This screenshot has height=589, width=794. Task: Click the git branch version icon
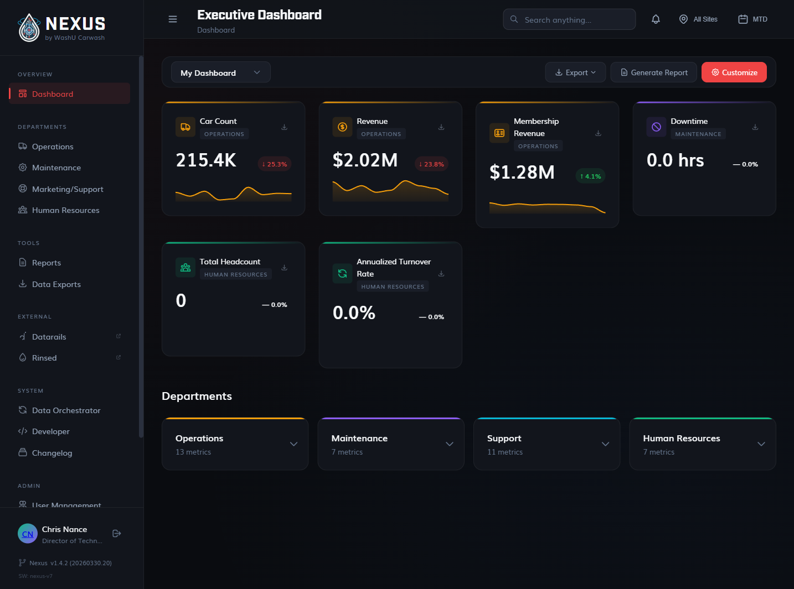pos(22,563)
